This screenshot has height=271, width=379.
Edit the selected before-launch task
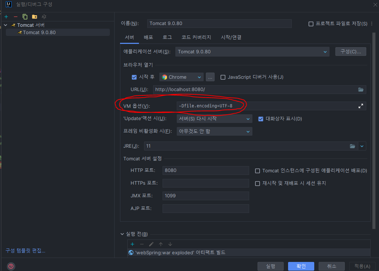click(151, 244)
